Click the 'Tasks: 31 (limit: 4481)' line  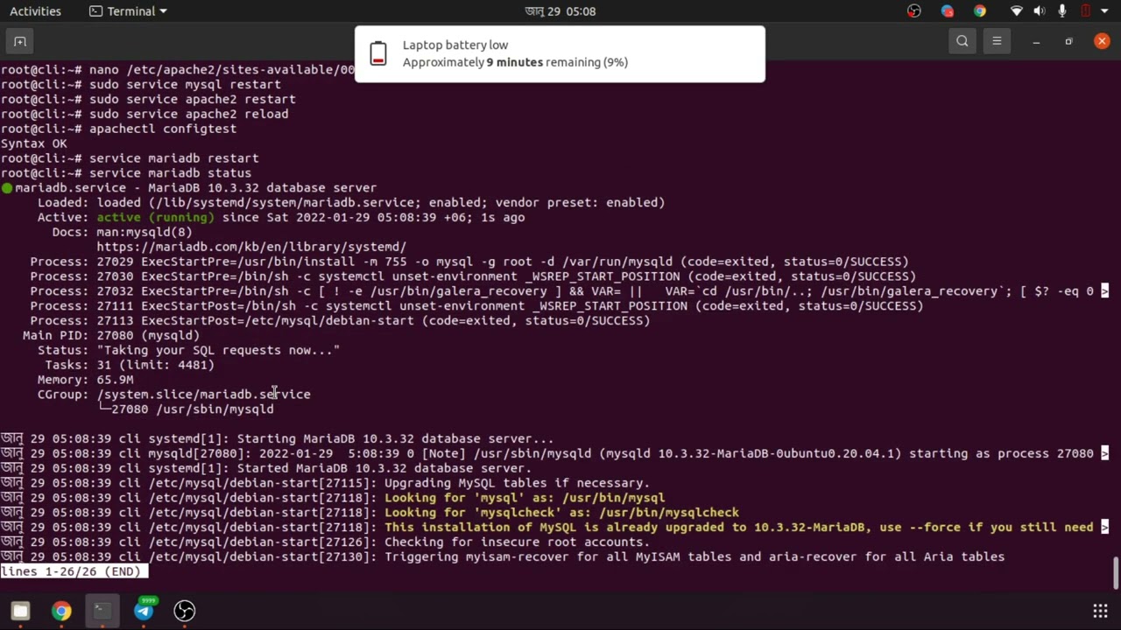[130, 365]
